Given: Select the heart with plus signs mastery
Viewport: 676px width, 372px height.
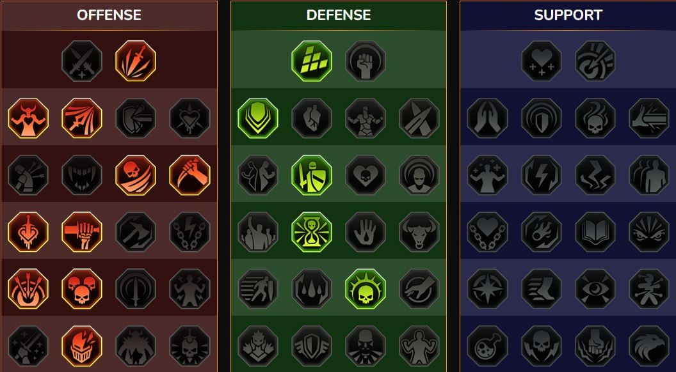Looking at the screenshot, I should [542, 61].
